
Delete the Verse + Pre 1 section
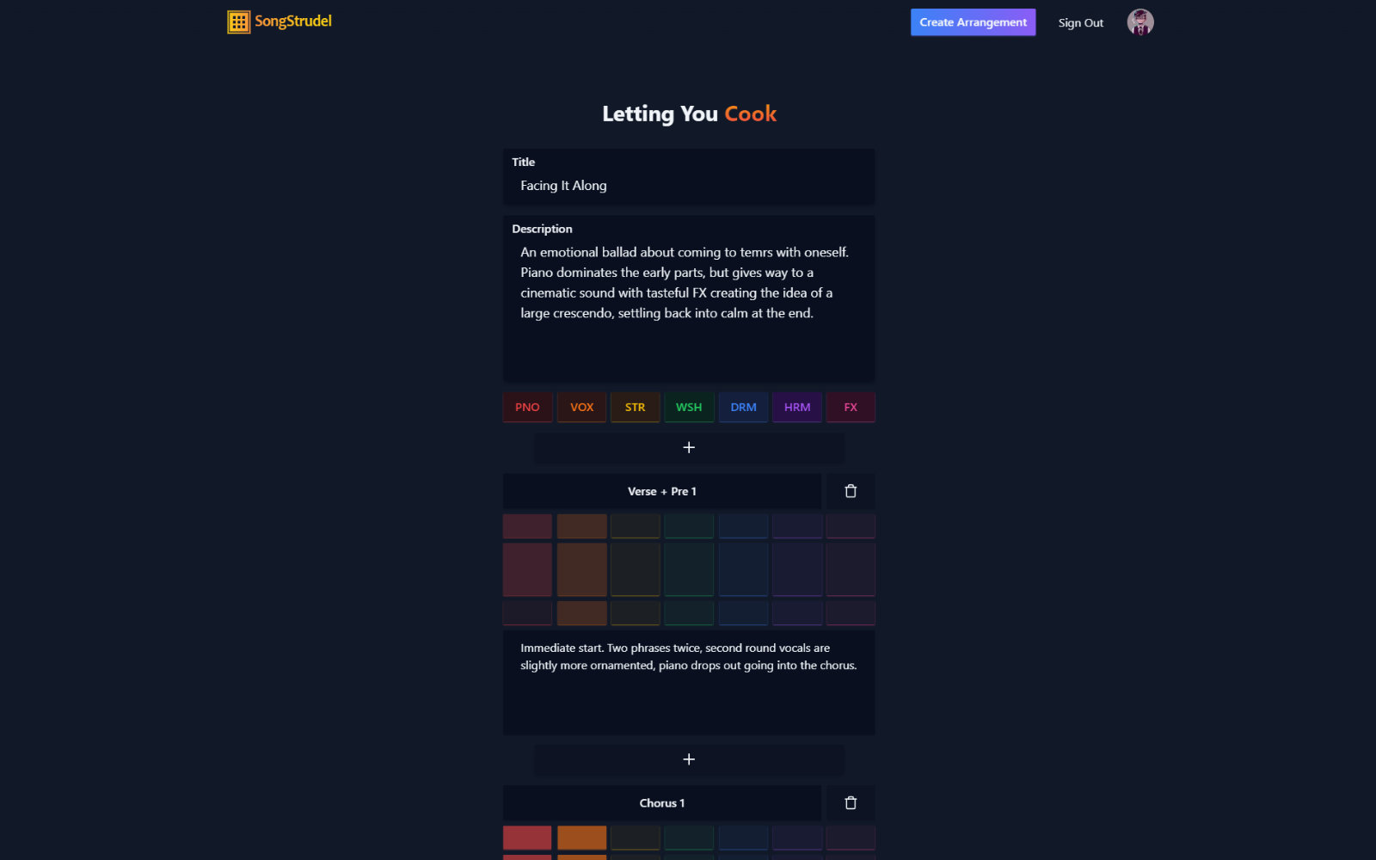pyautogui.click(x=851, y=491)
